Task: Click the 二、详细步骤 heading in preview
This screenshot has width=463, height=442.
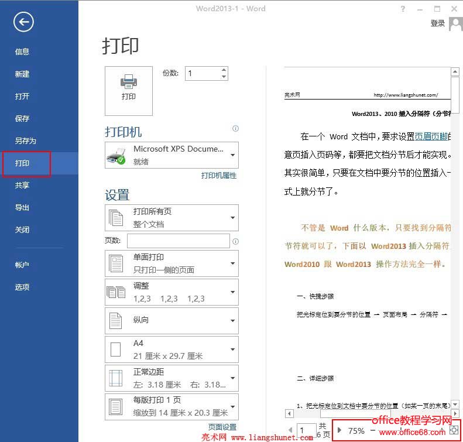Action: coord(315,378)
